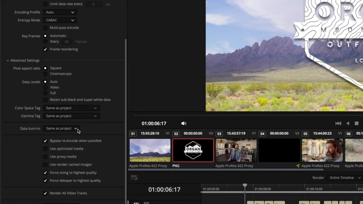The image size is (363, 204).
Task: Select Cinemascope pixel aspect ratio
Action: click(x=45, y=74)
